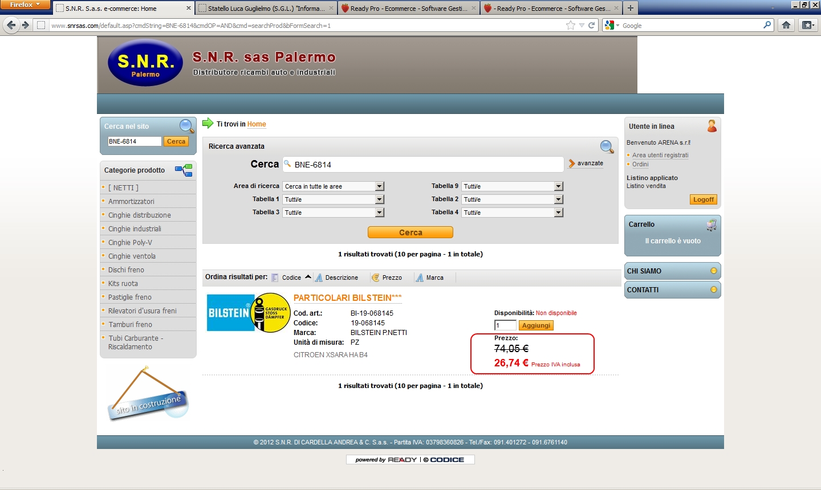Expand the Tabella 3 dropdown
This screenshot has height=490, width=821.
point(334,213)
